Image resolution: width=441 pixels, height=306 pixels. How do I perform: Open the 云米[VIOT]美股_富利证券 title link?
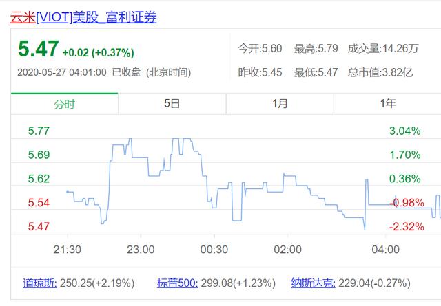tap(83, 17)
